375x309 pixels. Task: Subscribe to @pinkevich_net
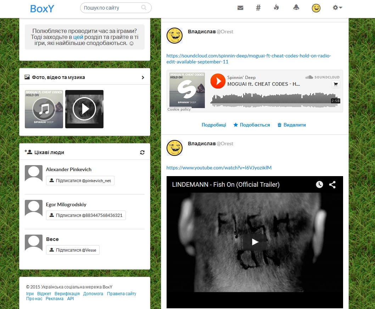[x=80, y=181]
